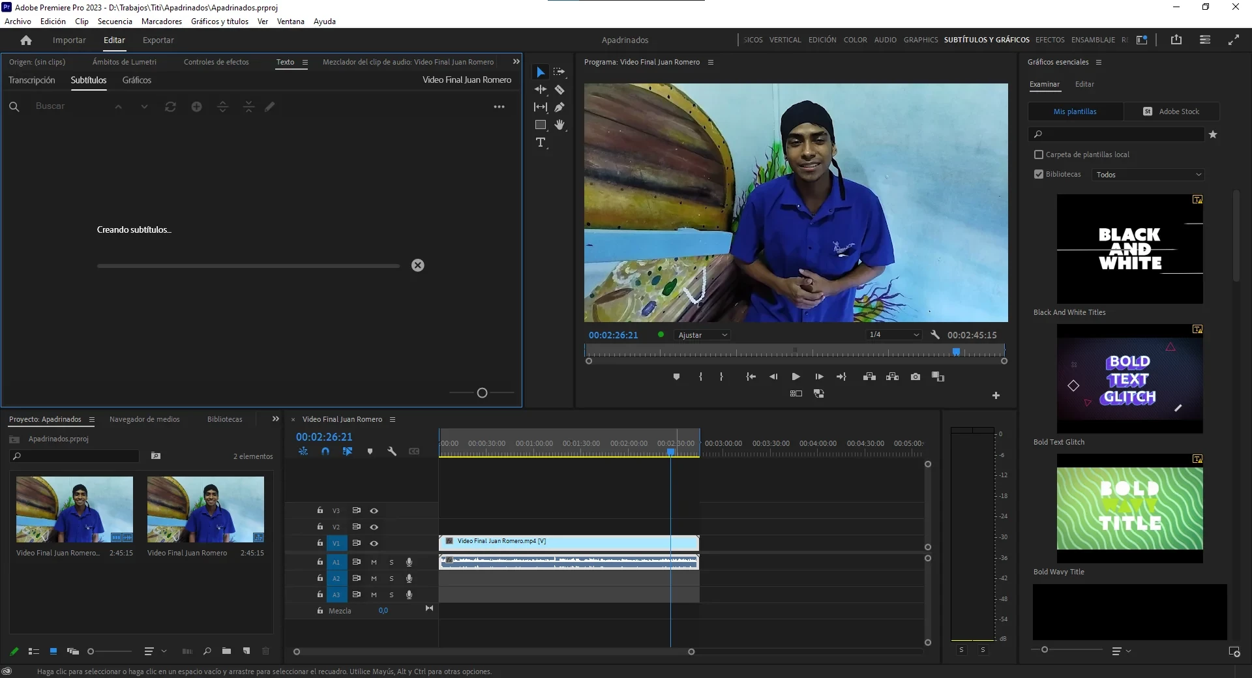Select the Type tool

tap(540, 143)
